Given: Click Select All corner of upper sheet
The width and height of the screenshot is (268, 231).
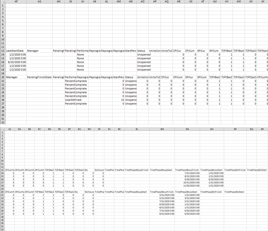Looking at the screenshot, I should pos(2,2).
